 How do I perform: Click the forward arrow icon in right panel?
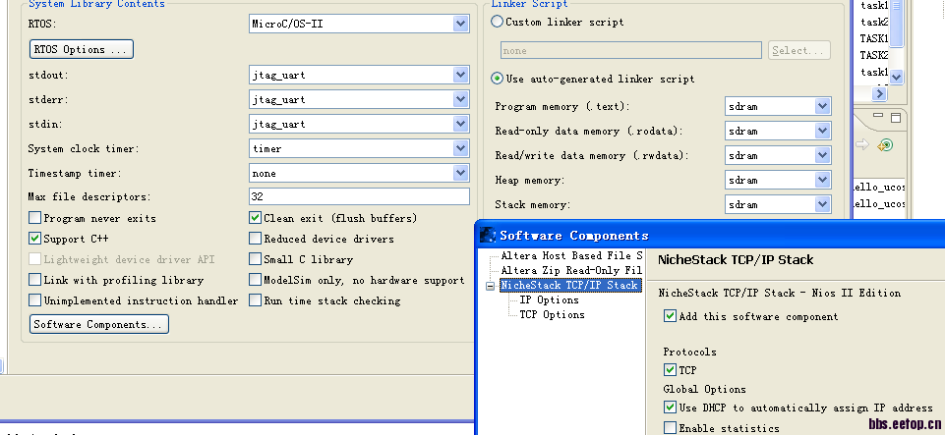click(861, 144)
